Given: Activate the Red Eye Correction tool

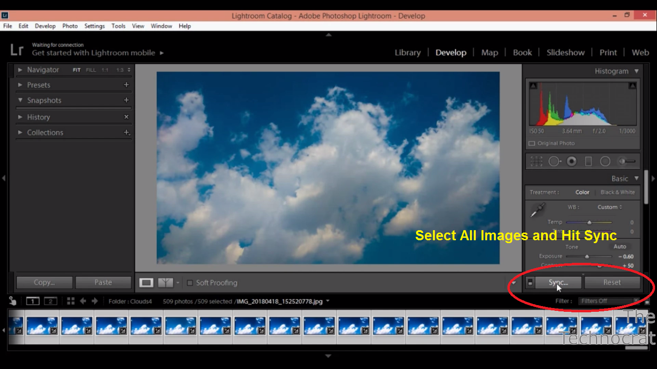Looking at the screenshot, I should [x=572, y=161].
